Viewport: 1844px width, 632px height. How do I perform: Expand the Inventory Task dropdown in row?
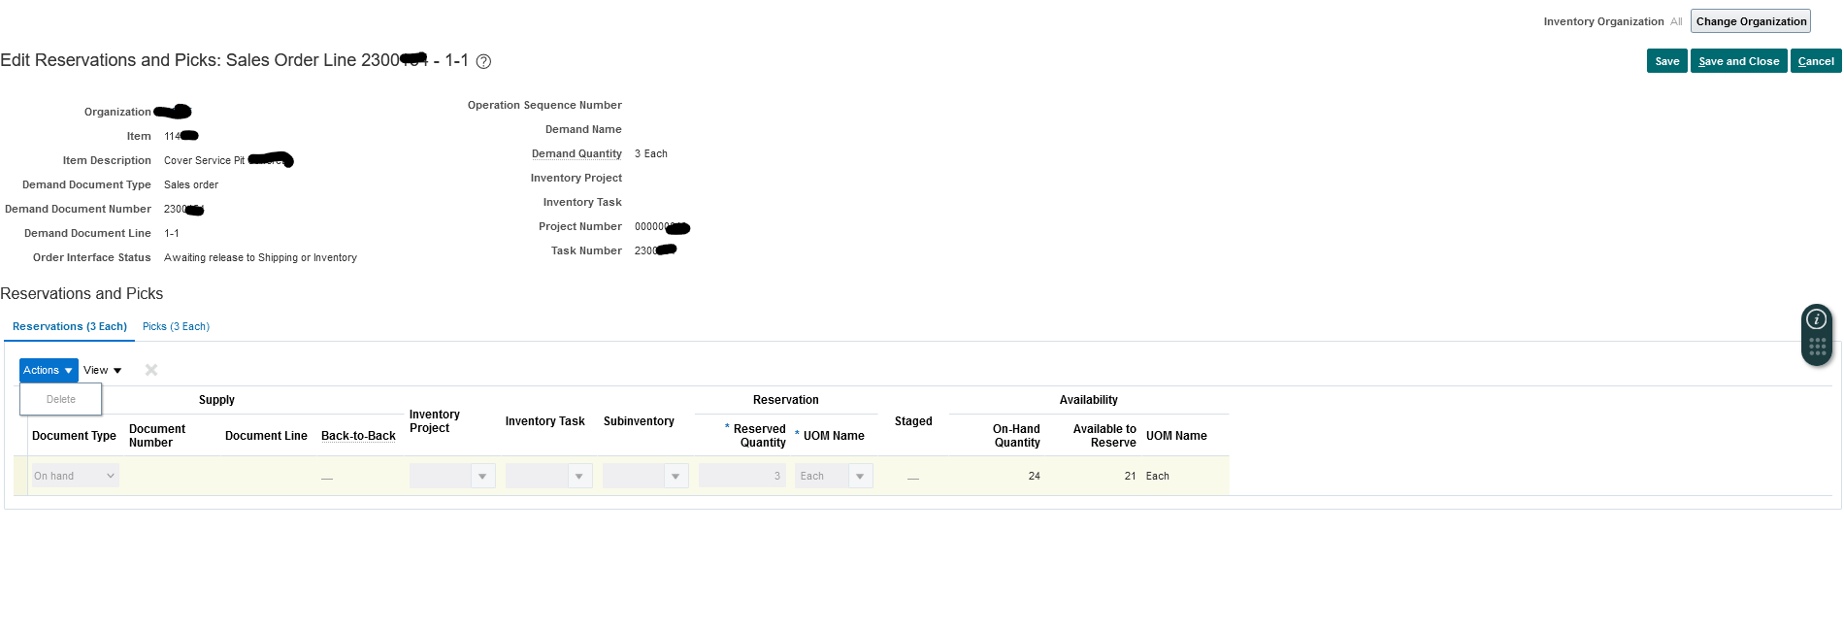pos(579,476)
